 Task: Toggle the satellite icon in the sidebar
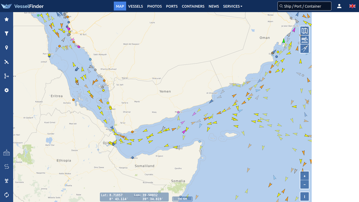7,62
